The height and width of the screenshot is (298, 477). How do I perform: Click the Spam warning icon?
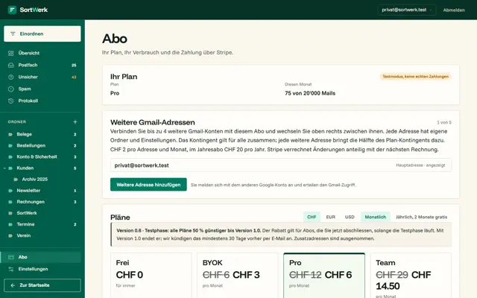tap(11, 89)
